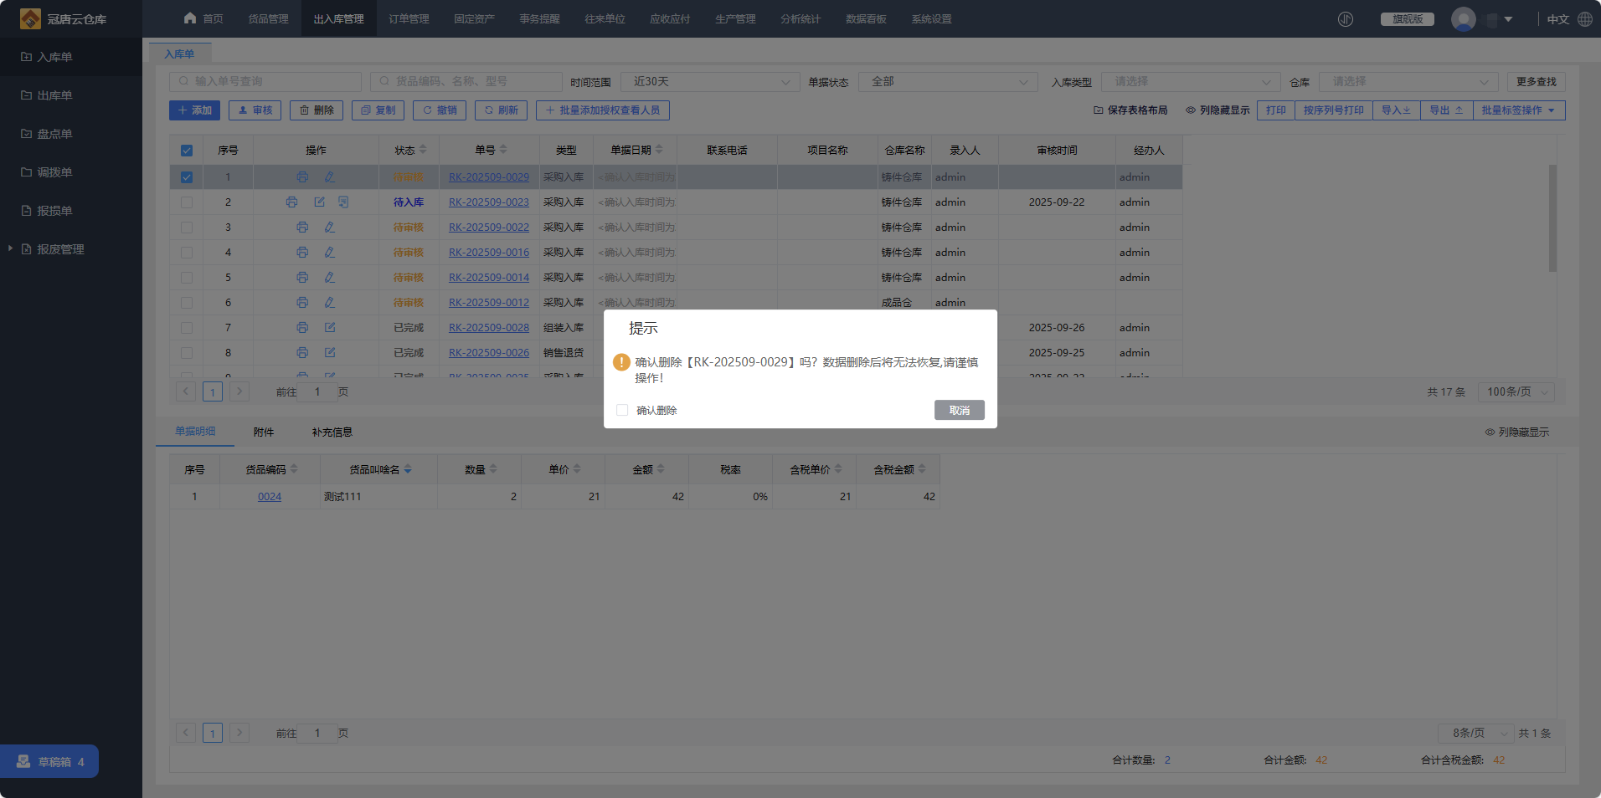Click print icon in row RK-202509-0012
Viewport: 1601px width, 798px height.
pyautogui.click(x=302, y=303)
